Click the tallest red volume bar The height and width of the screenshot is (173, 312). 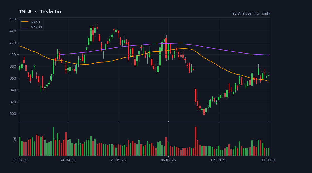coord(196,141)
